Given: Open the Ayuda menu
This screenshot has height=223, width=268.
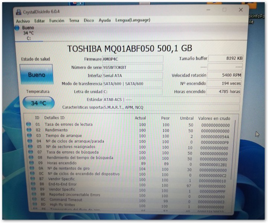Looking at the screenshot, I should (x=105, y=20).
